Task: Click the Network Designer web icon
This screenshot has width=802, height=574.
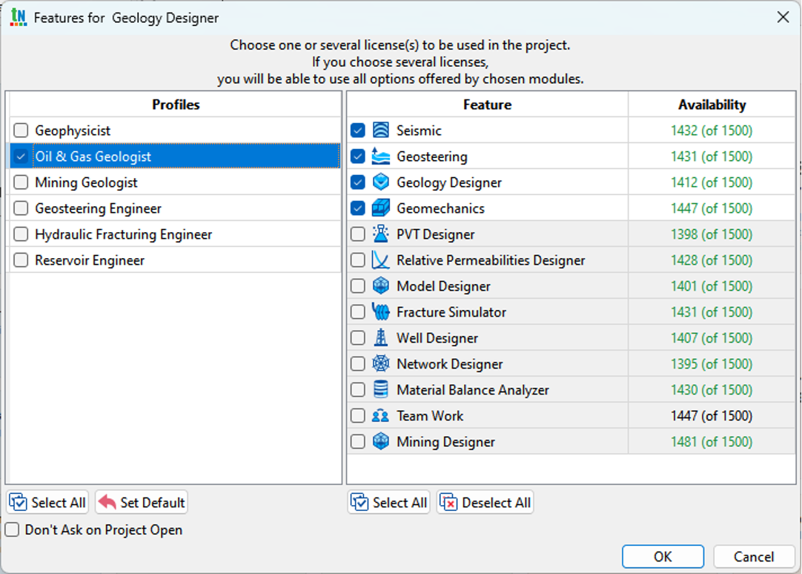Action: click(x=380, y=363)
